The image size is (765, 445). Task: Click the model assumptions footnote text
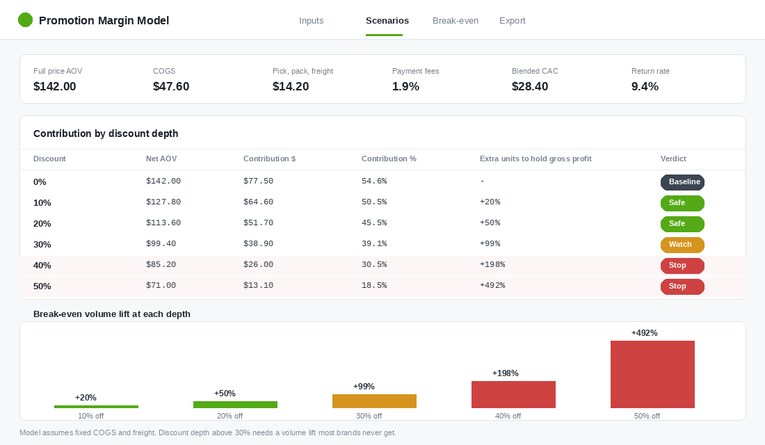point(208,432)
